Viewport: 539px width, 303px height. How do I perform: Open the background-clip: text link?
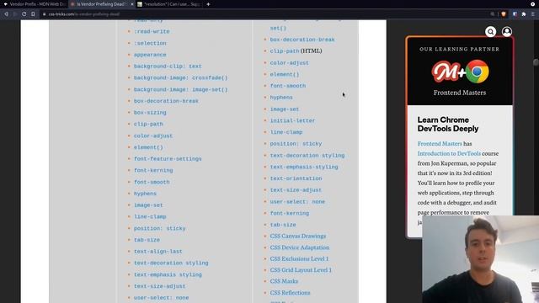168,66
